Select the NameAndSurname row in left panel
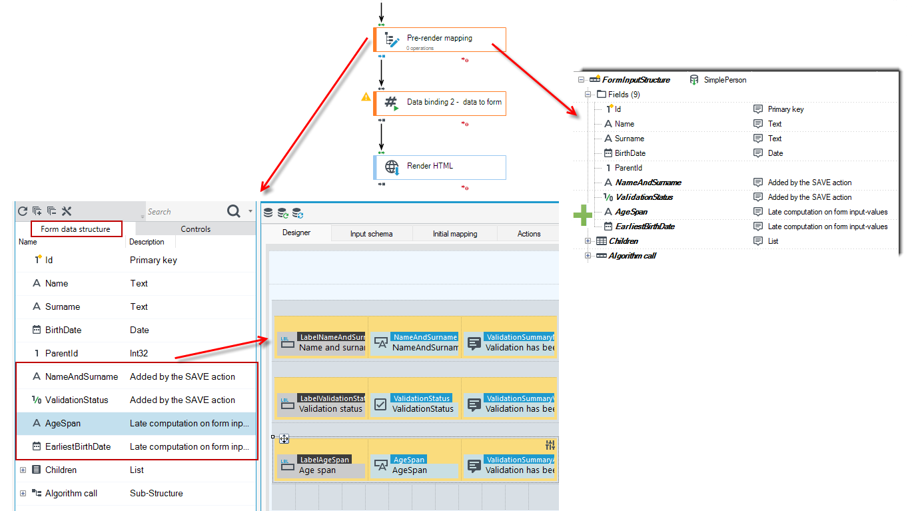 [x=136, y=376]
